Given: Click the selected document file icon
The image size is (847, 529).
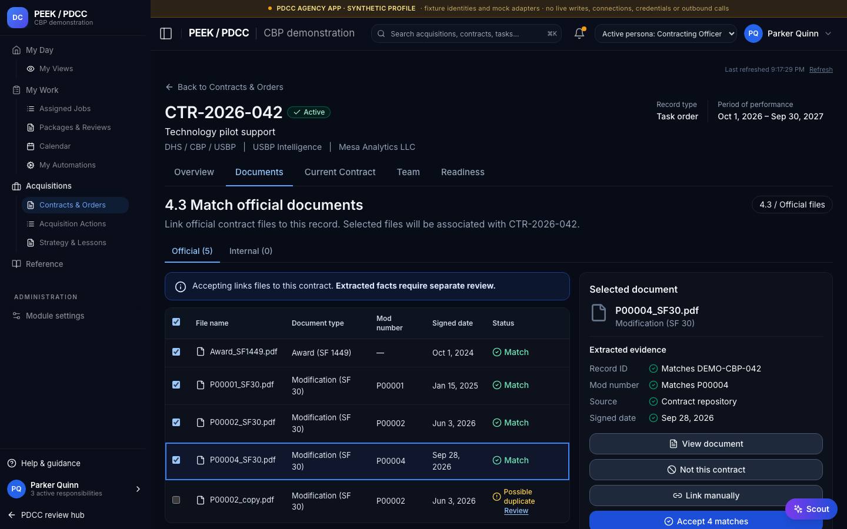Looking at the screenshot, I should (599, 313).
